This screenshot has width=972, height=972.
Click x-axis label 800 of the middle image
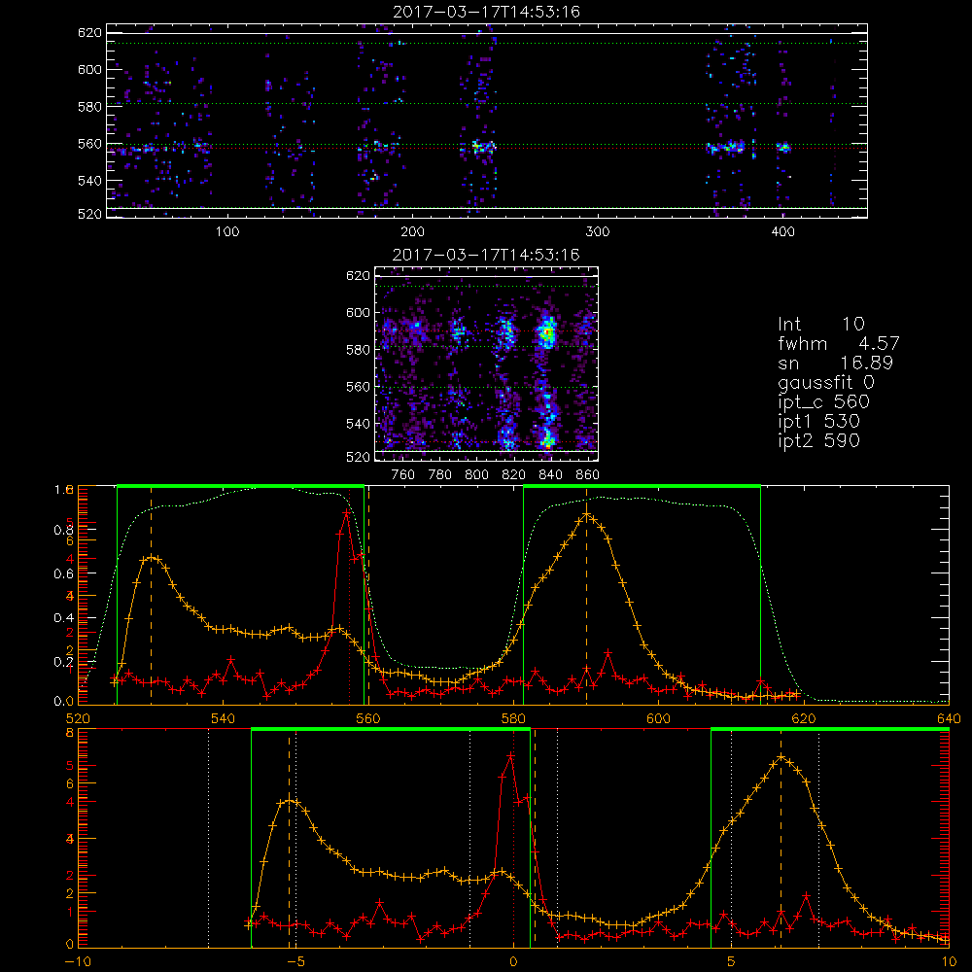click(x=476, y=475)
